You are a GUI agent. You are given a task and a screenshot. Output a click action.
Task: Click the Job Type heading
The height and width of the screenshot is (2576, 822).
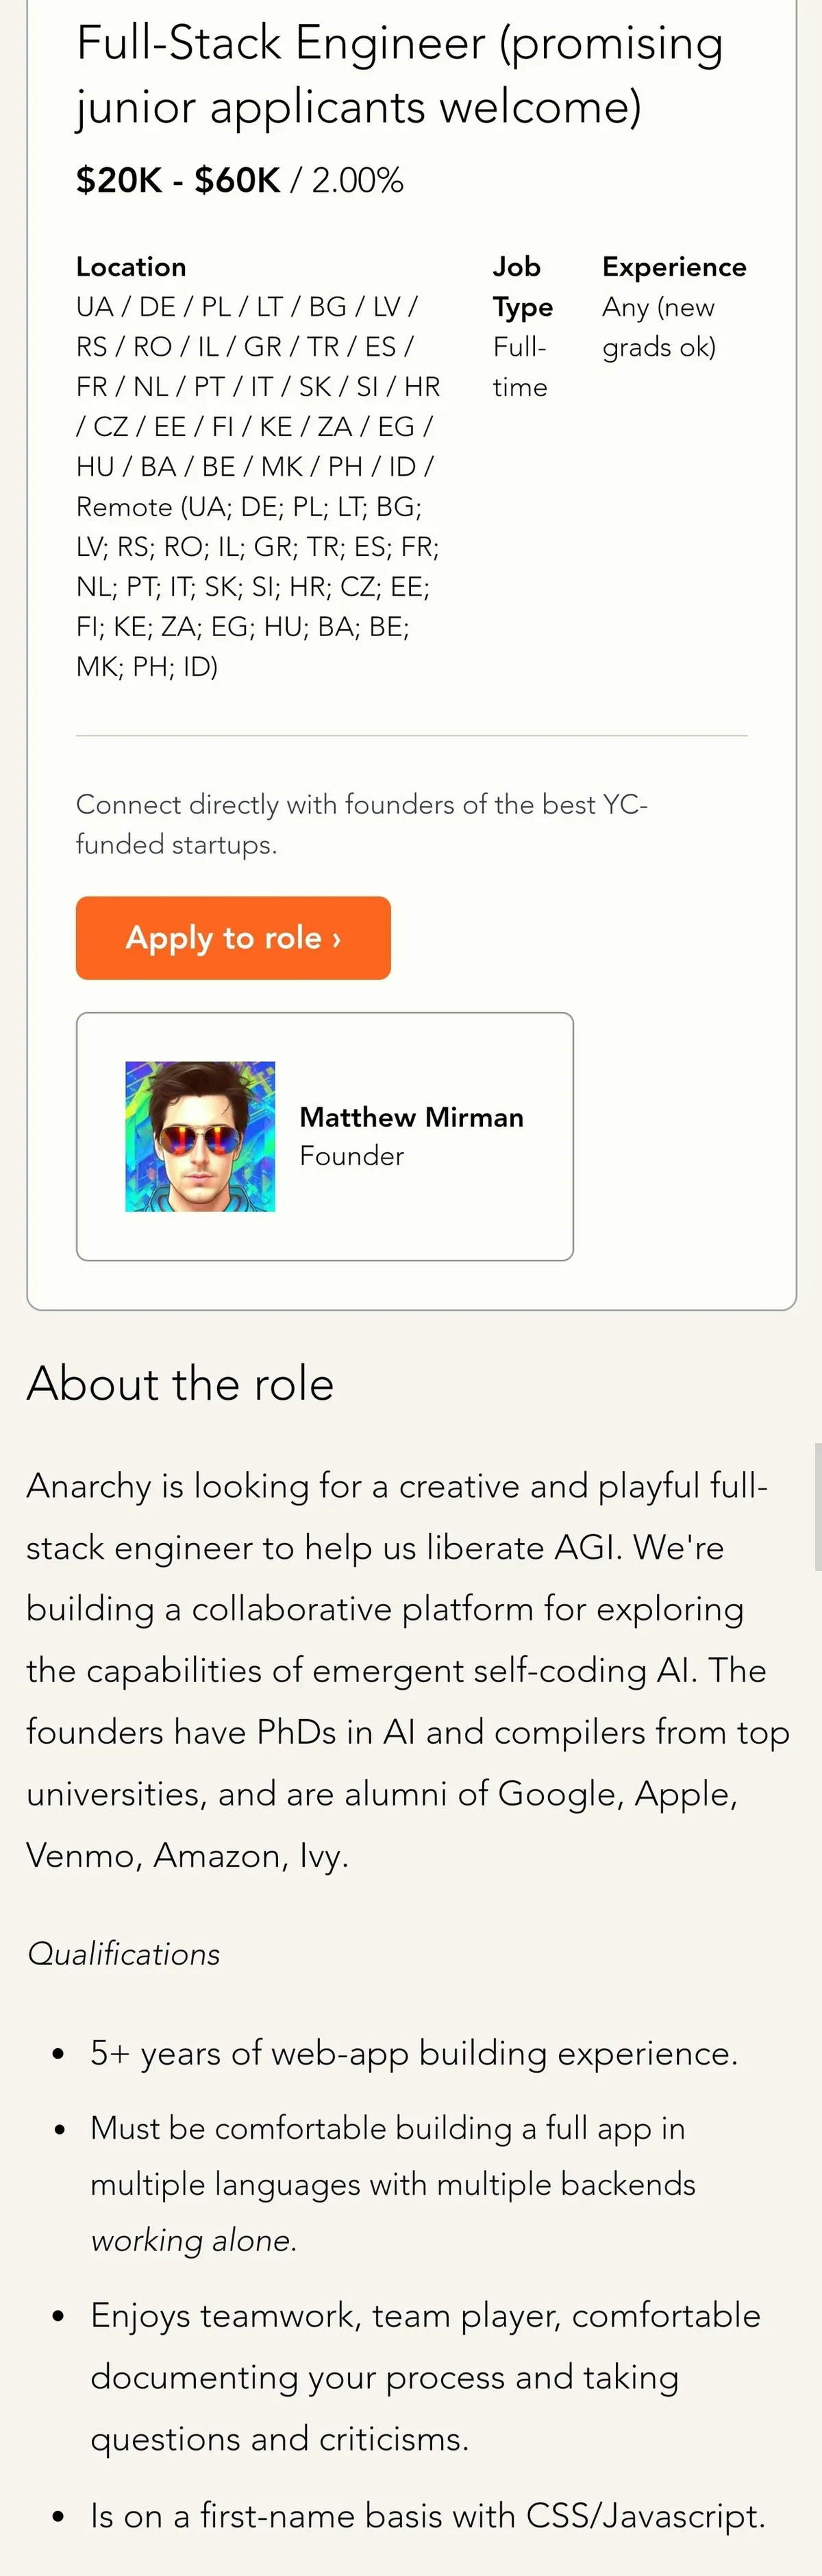tap(521, 286)
